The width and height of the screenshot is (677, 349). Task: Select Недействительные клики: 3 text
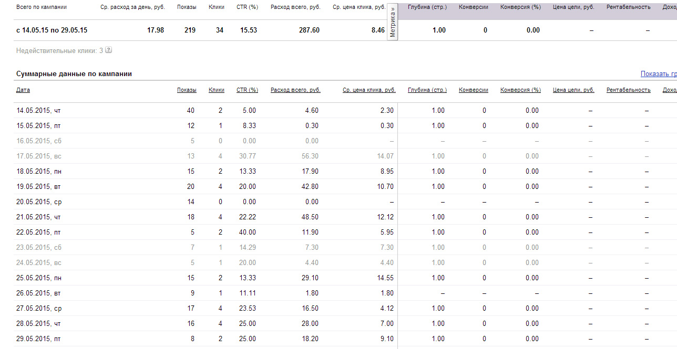(x=59, y=51)
